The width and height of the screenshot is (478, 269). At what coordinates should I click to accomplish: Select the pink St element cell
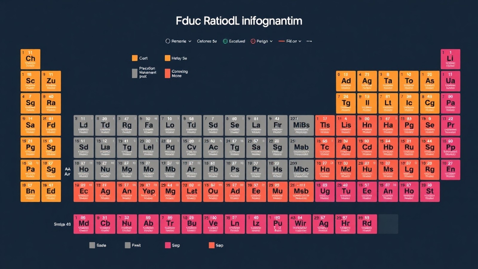pos(430,192)
